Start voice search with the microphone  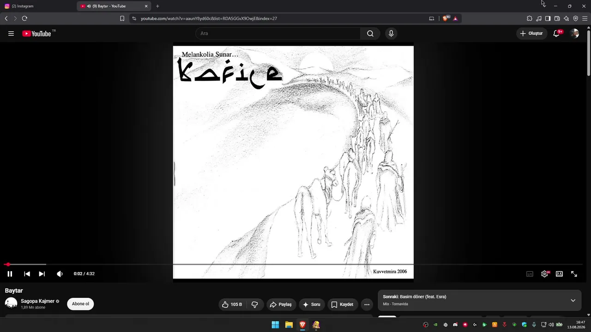[391, 34]
